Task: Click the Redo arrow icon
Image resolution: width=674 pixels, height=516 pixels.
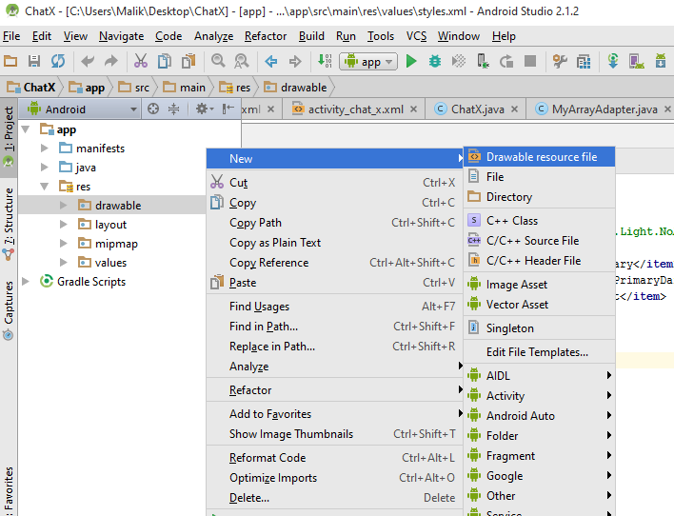Action: (111, 61)
